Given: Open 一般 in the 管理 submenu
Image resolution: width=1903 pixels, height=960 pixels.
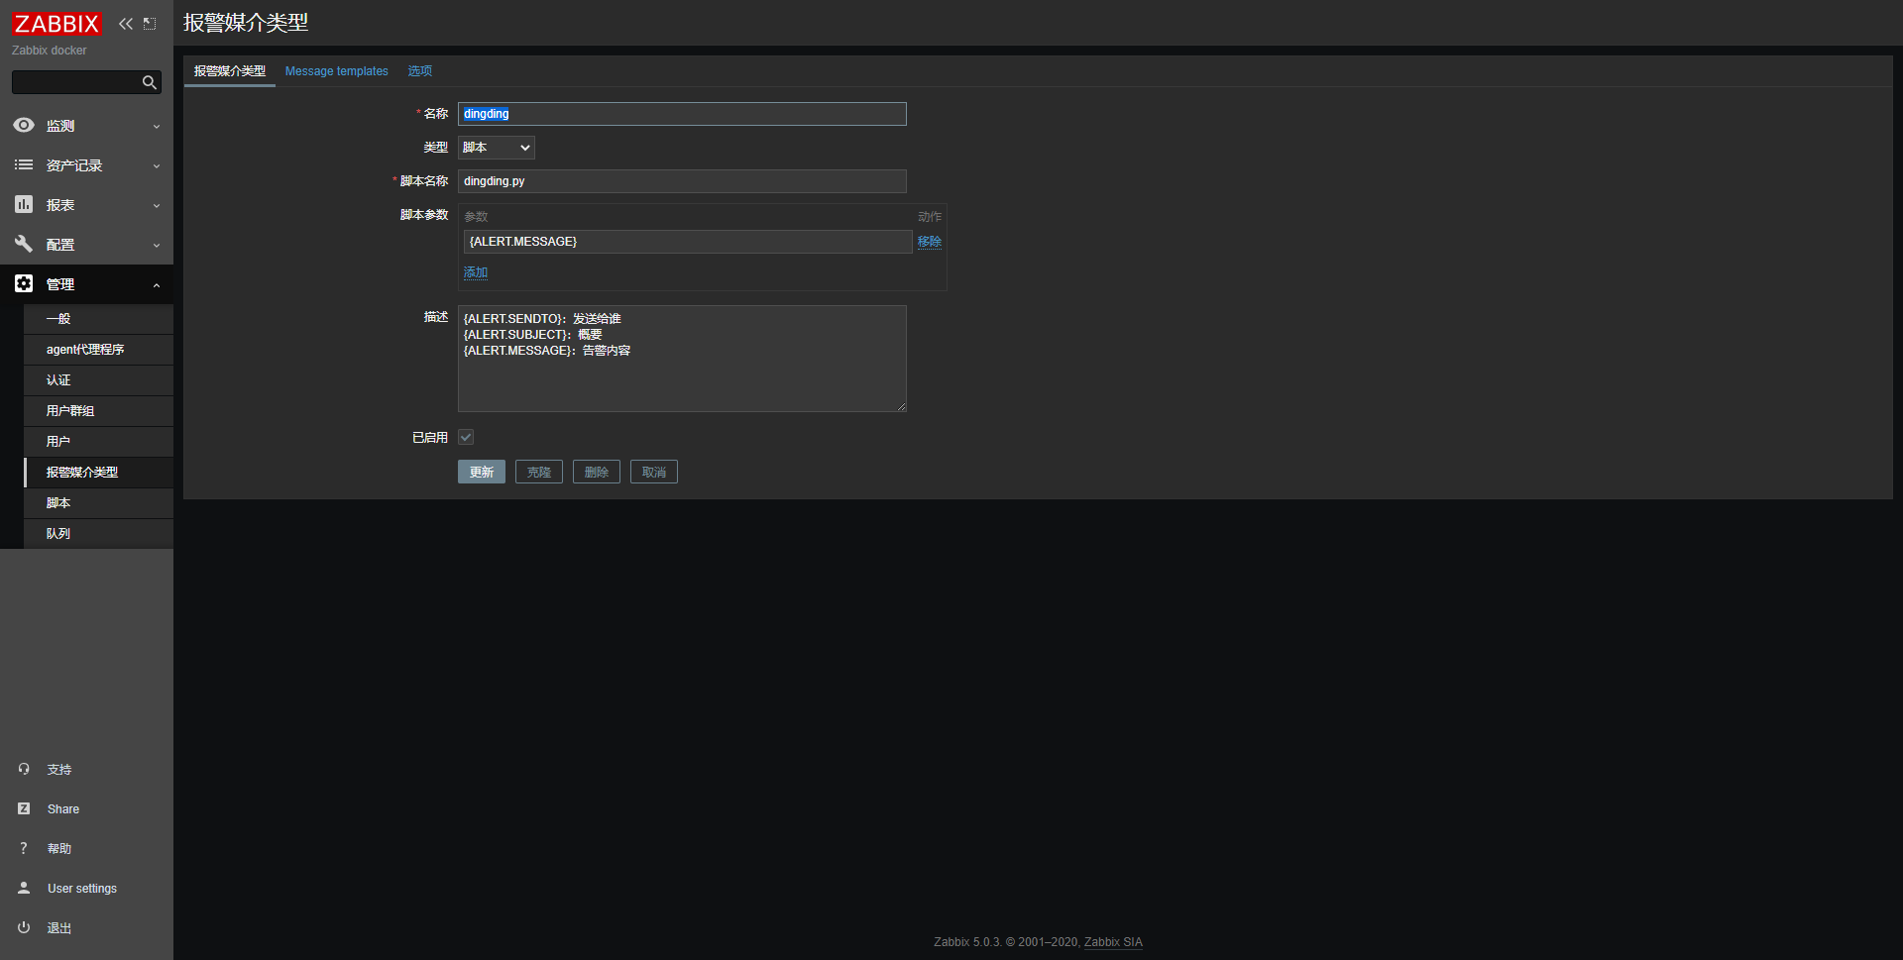Looking at the screenshot, I should point(98,319).
